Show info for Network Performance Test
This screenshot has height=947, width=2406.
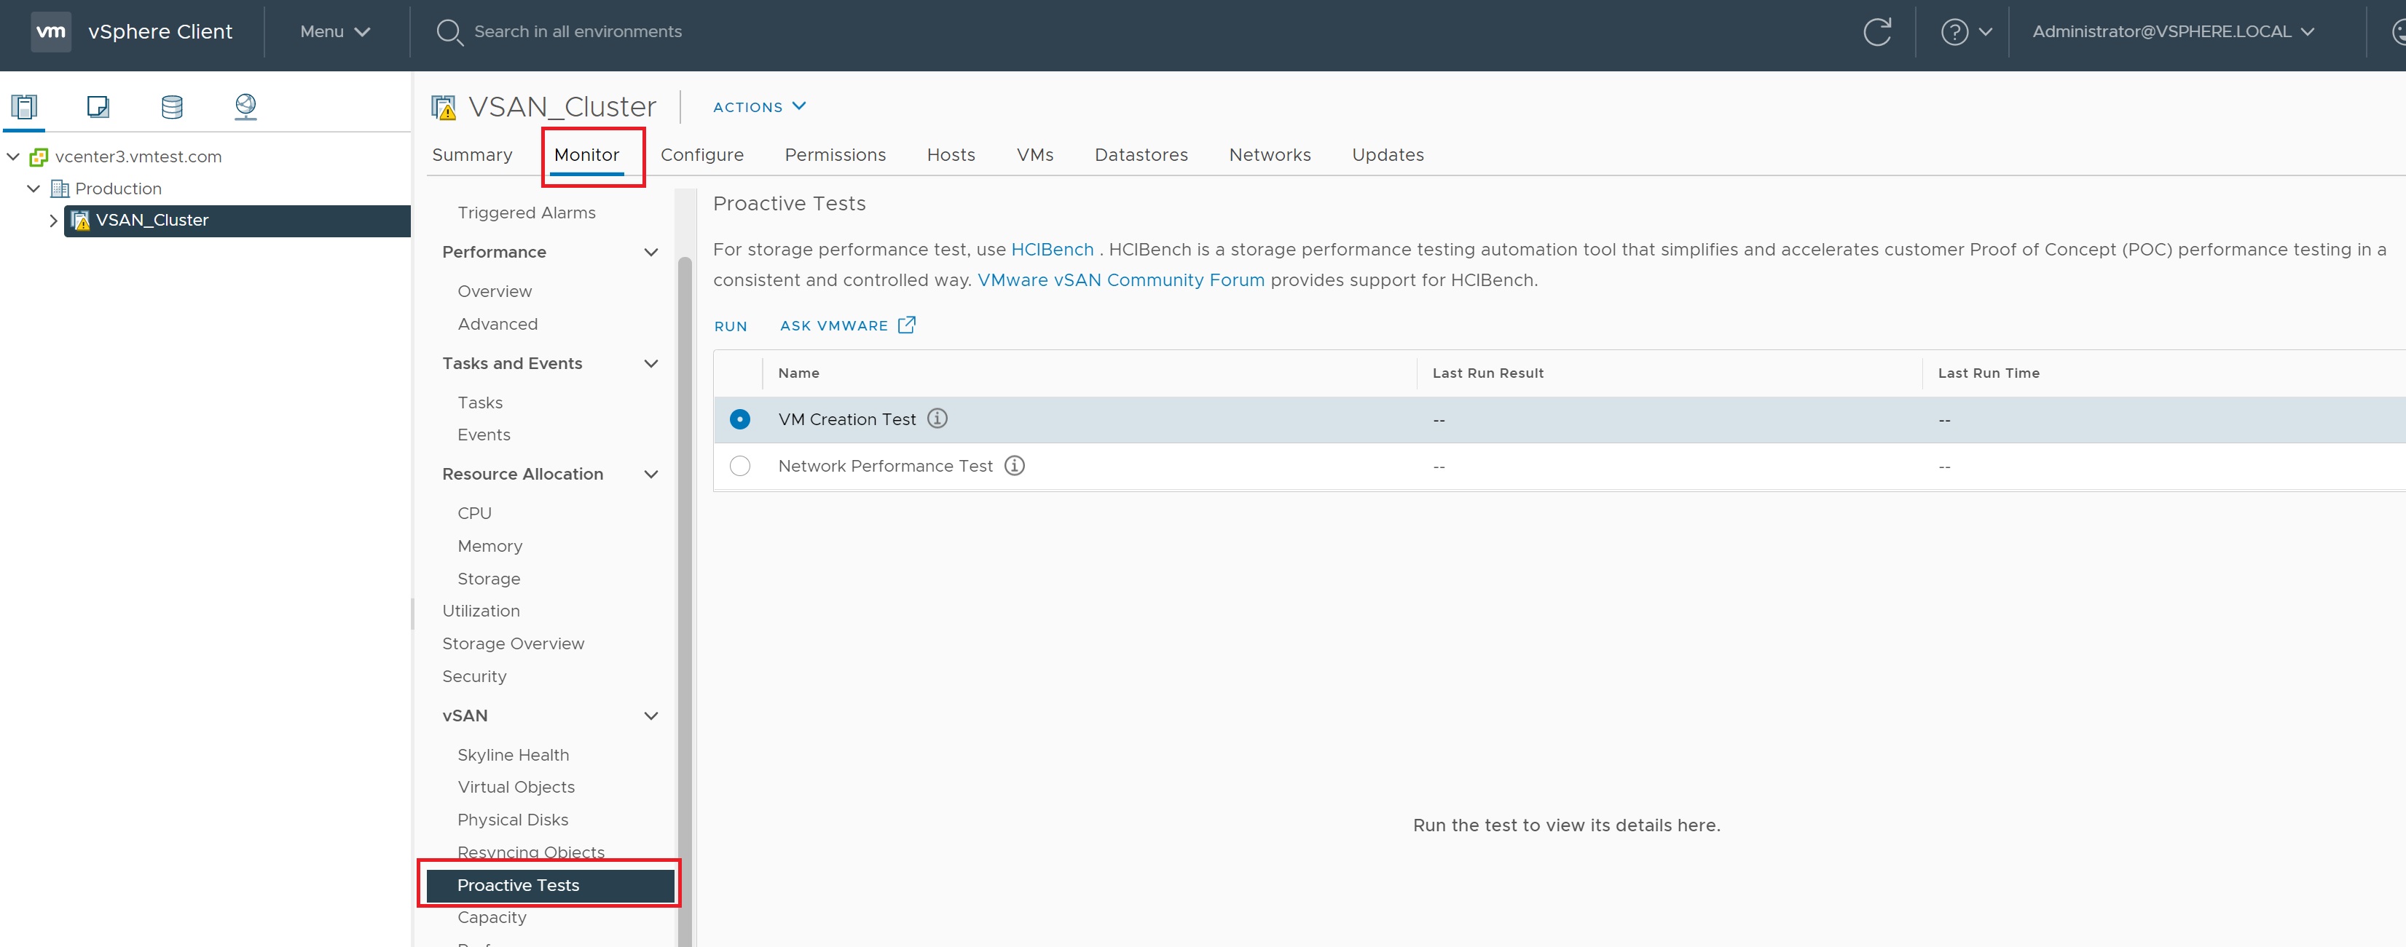[x=1013, y=466]
